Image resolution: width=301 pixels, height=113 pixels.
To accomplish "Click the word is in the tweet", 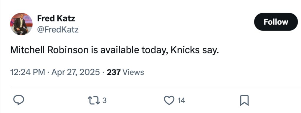I will tap(95, 50).
